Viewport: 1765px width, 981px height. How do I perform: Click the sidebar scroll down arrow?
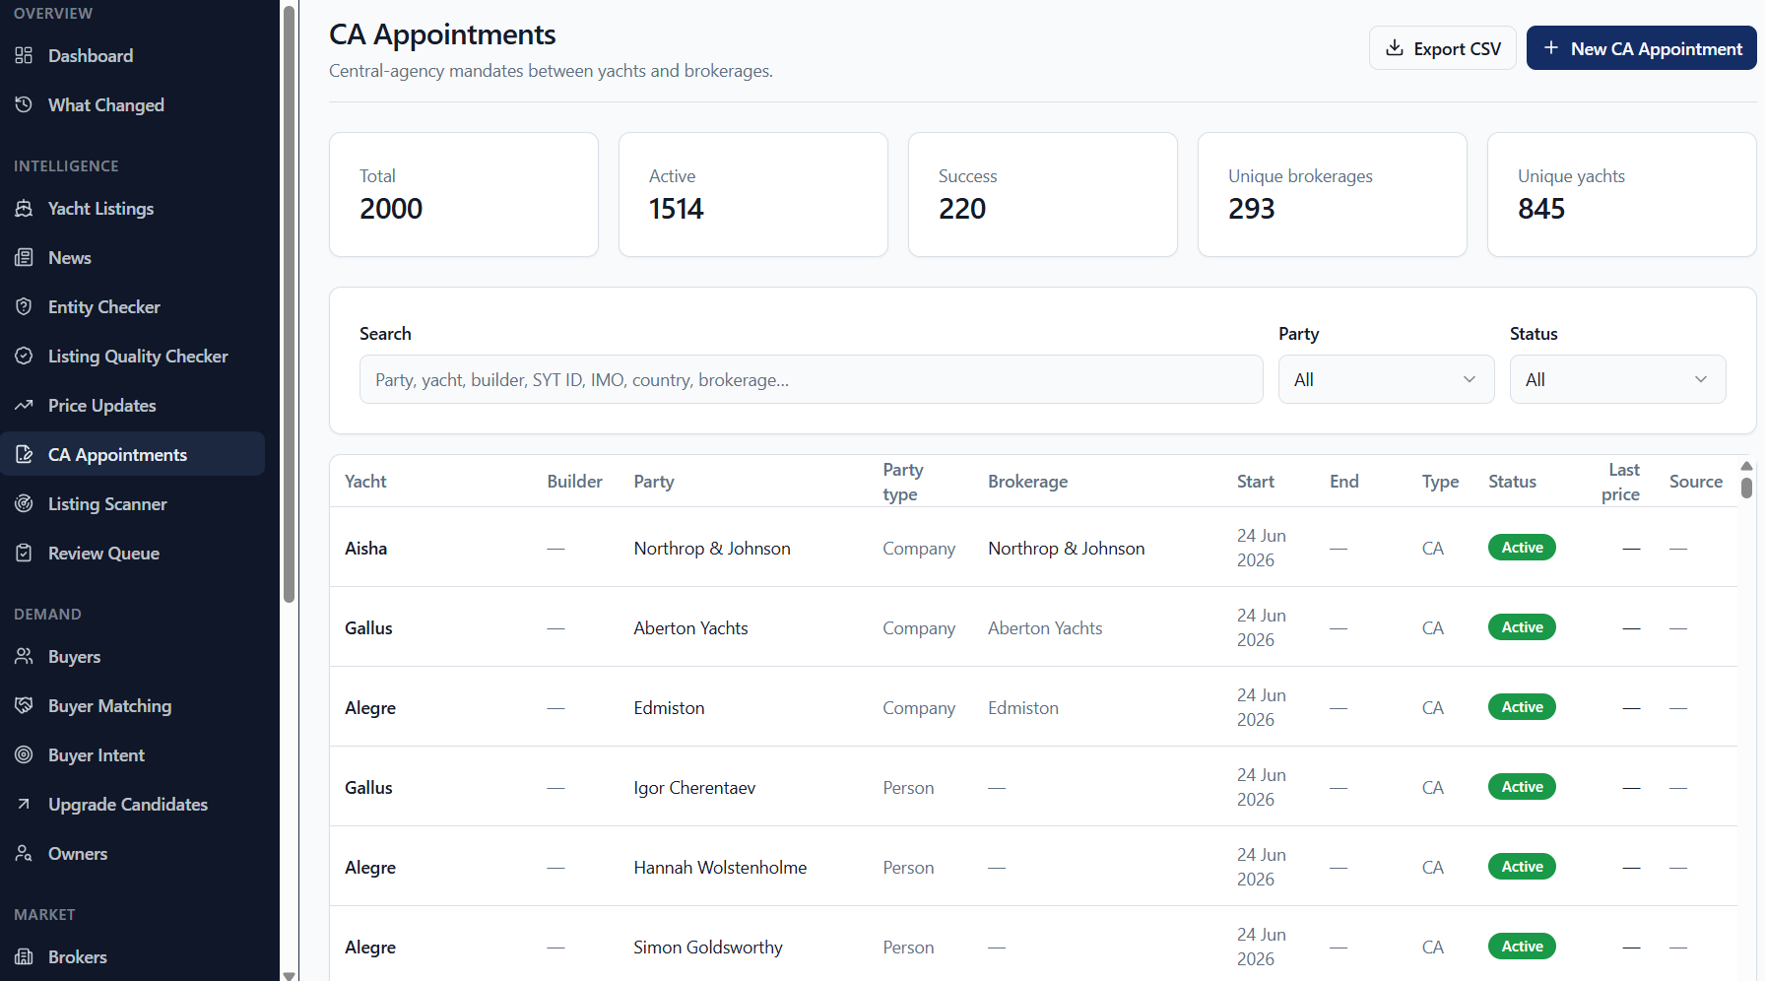(x=289, y=975)
